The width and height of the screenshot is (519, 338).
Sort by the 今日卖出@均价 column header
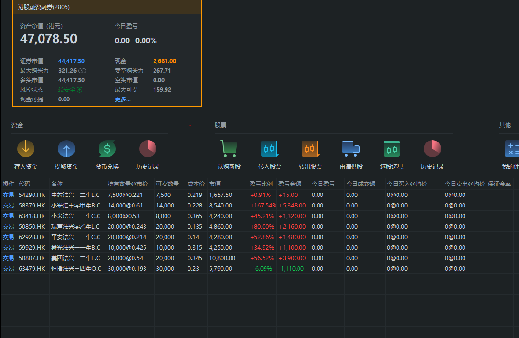click(x=465, y=184)
